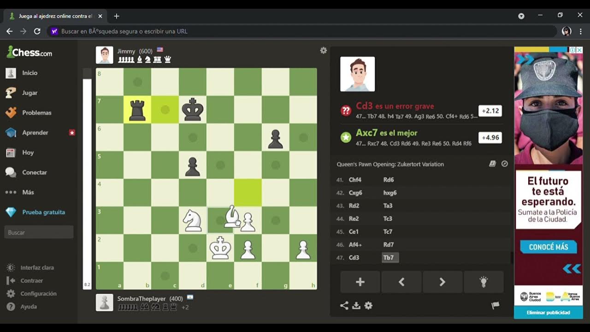This screenshot has width=590, height=332.
Task: Click SombraTheplayer's avatar below the board
Action: point(105,302)
